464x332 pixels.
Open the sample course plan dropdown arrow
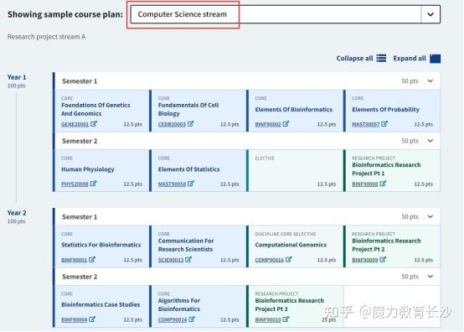pyautogui.click(x=430, y=14)
